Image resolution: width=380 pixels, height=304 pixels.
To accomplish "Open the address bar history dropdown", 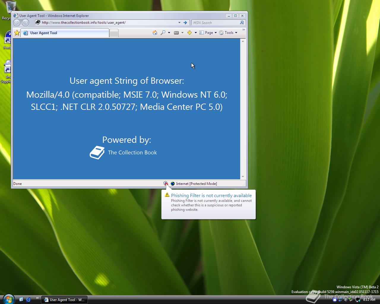I will click(179, 23).
